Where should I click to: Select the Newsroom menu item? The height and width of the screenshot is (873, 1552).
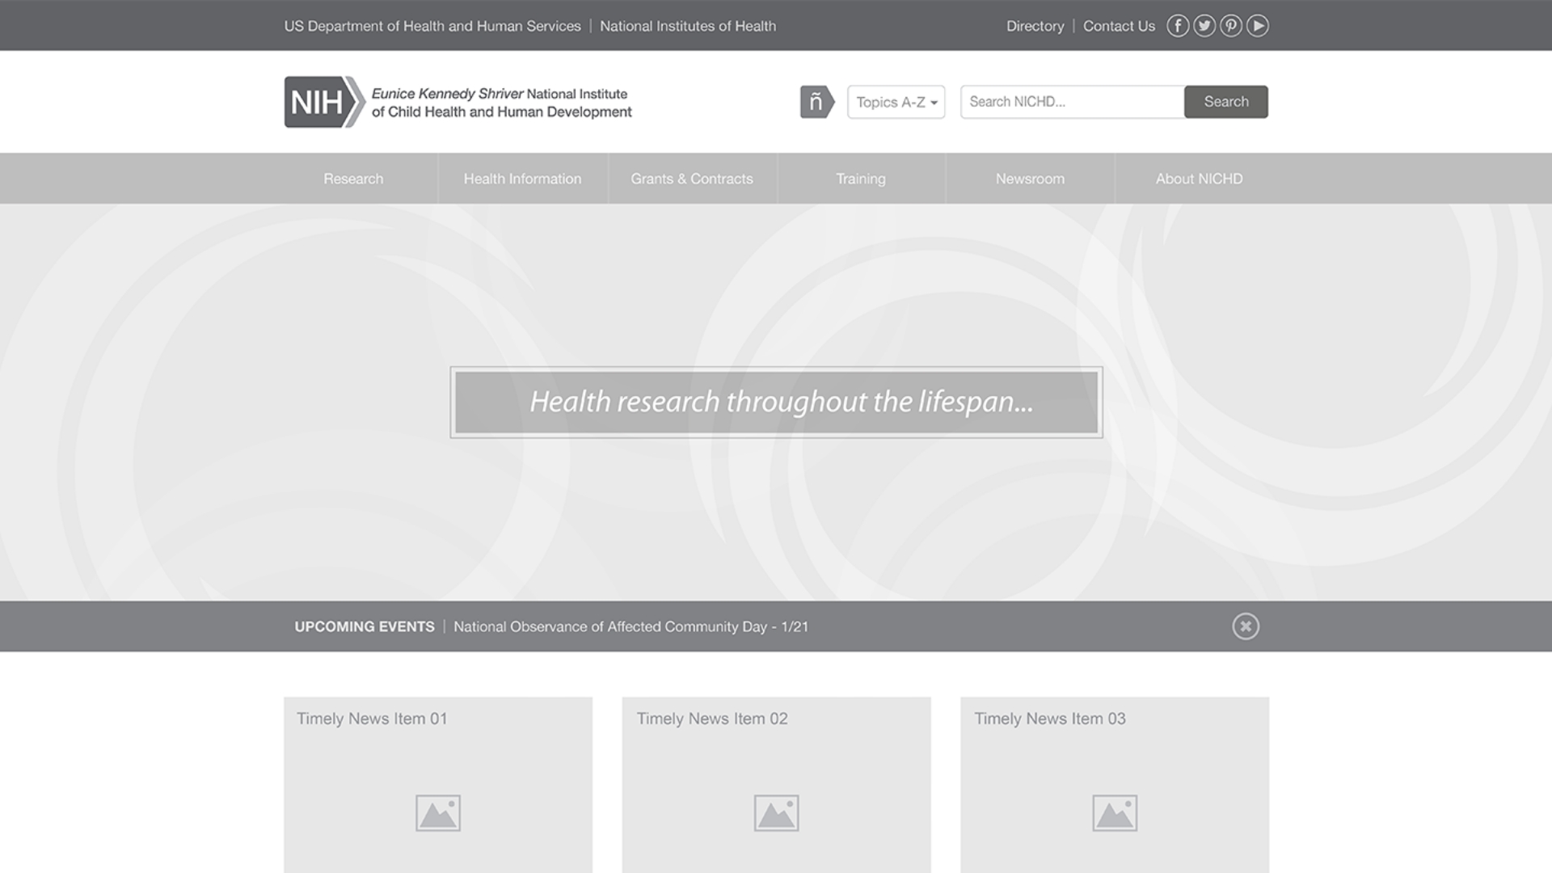(1030, 179)
